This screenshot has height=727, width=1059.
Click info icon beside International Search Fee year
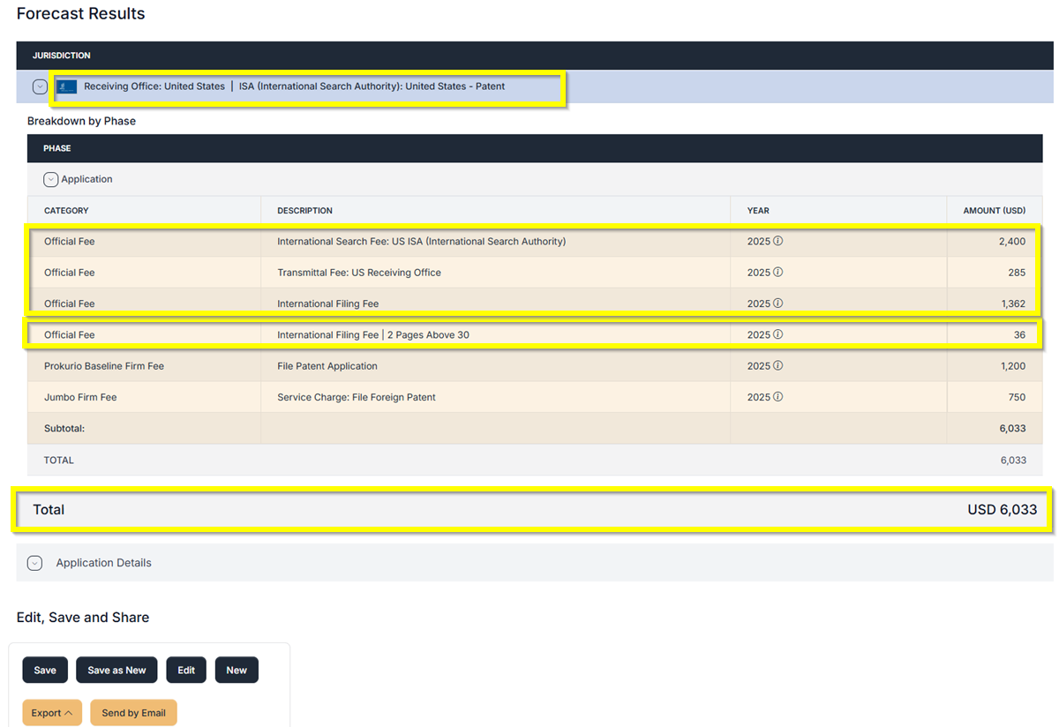(777, 241)
